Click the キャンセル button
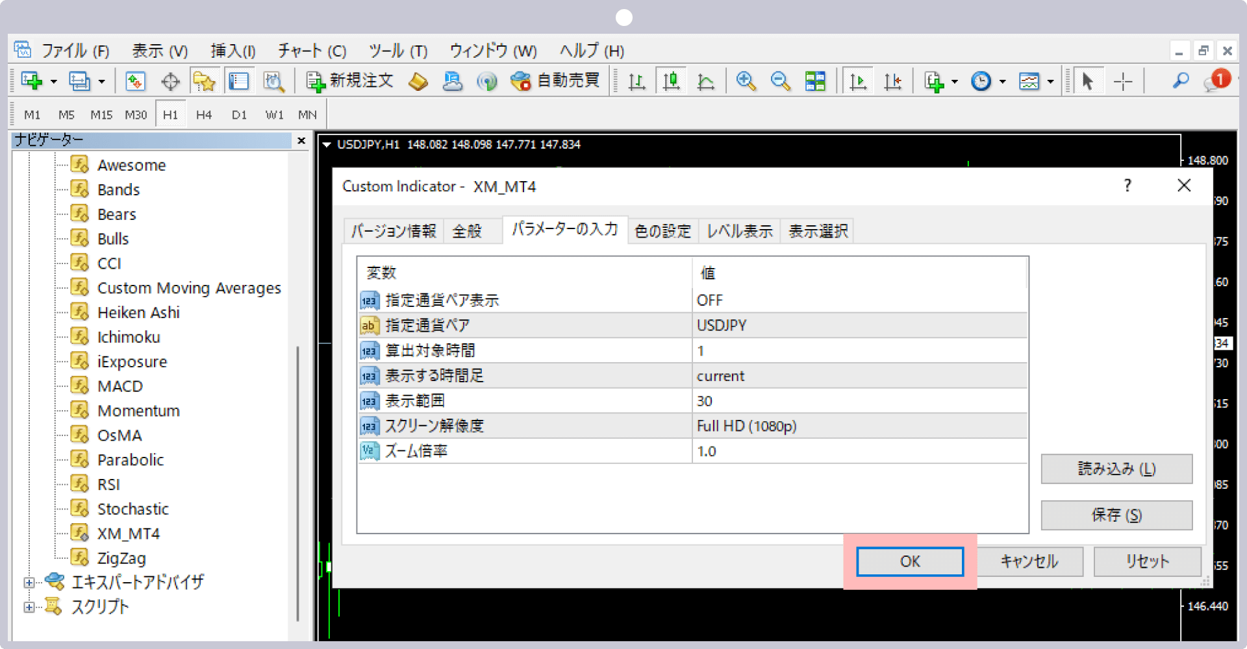 (1029, 561)
